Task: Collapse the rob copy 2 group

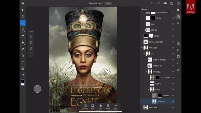Action: click(x=146, y=72)
